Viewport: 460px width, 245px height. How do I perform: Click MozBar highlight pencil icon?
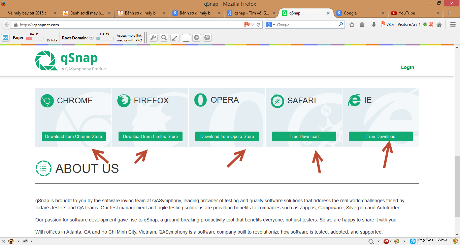(175, 38)
